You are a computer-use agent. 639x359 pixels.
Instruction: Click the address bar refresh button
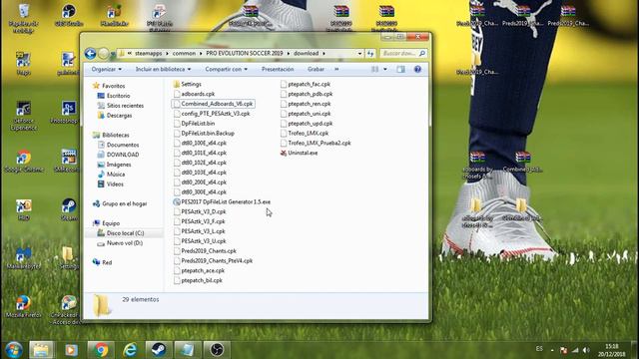370,53
